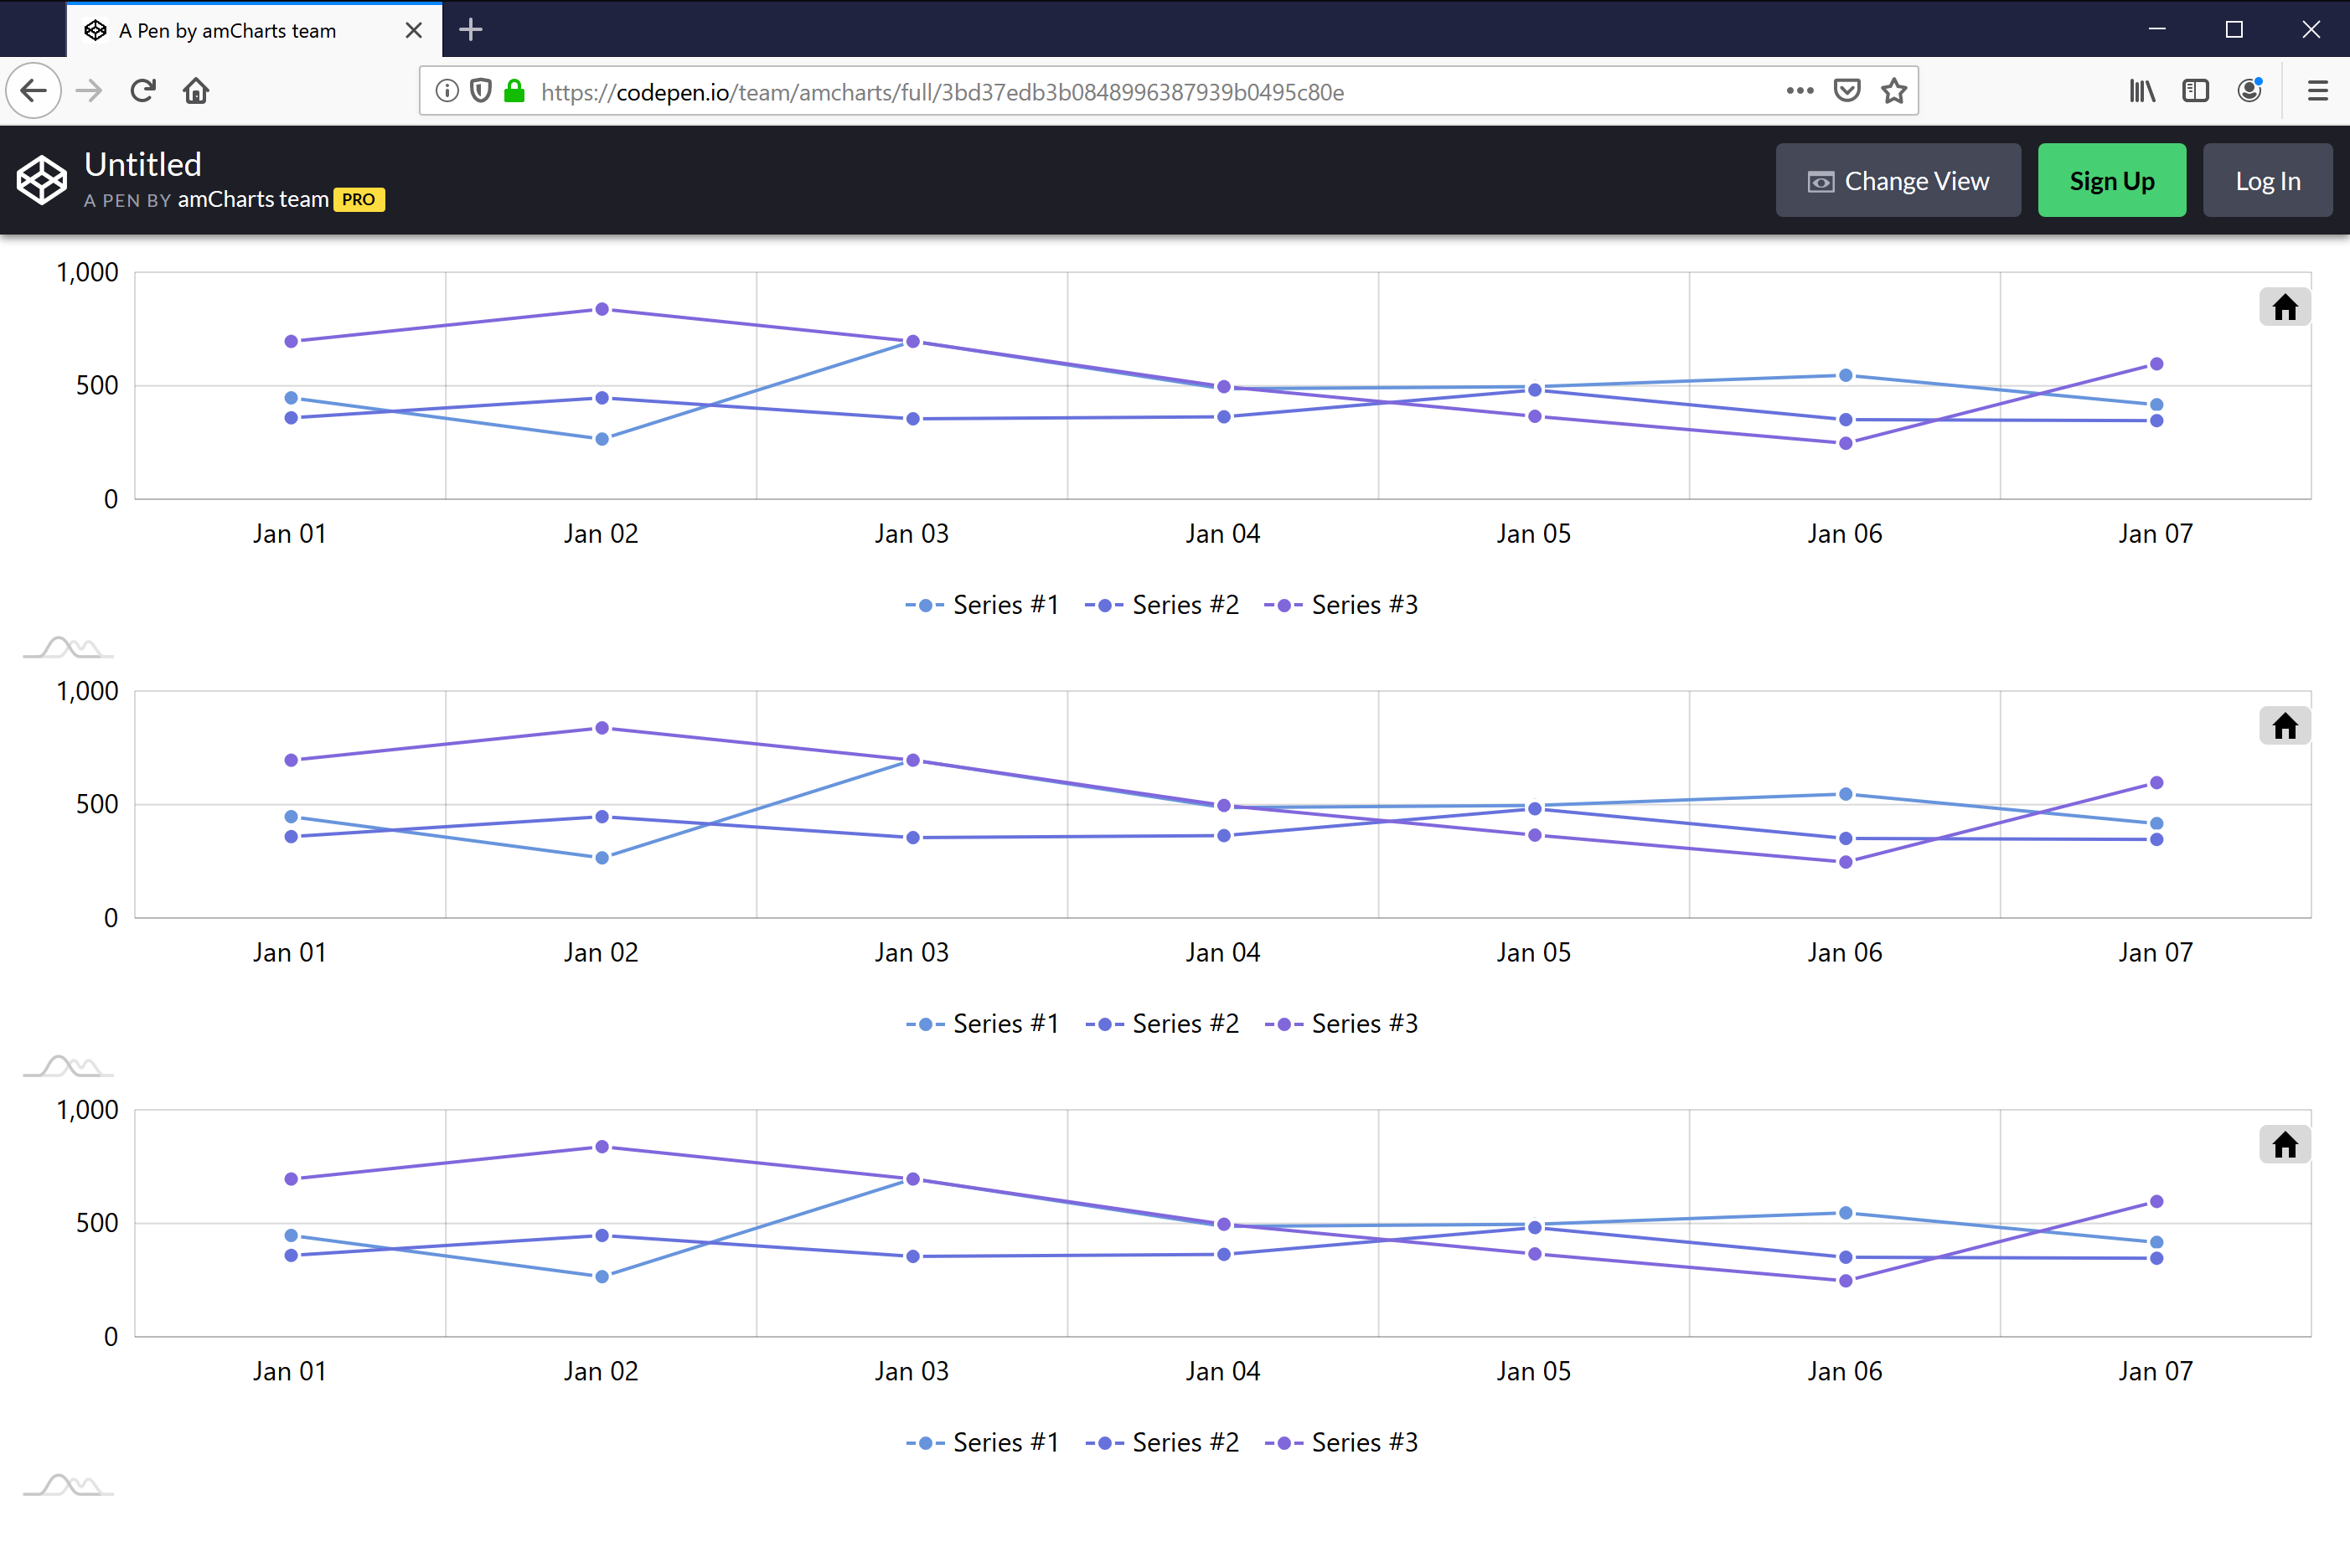
Task: Bookmark this page using the star icon
Action: (1894, 91)
